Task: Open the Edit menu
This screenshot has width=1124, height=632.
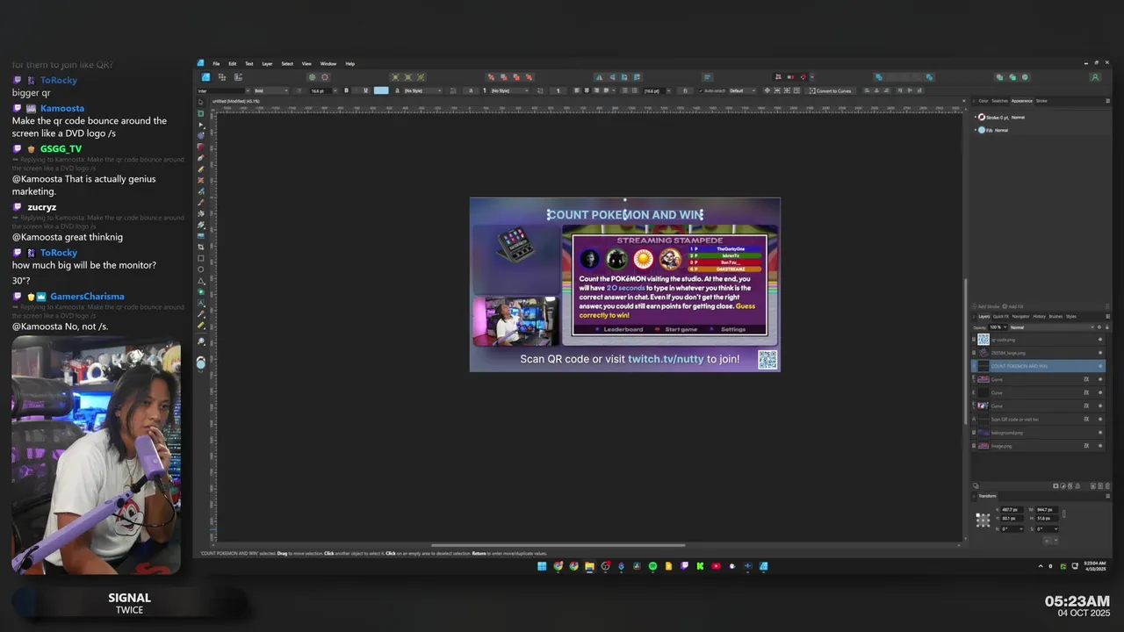Action: click(x=233, y=64)
